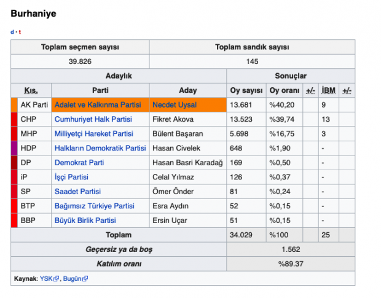Viewport: 381px width, 298px height.
Task: Follow the Milliyetçi Hareket Partisi link
Action: [93, 133]
